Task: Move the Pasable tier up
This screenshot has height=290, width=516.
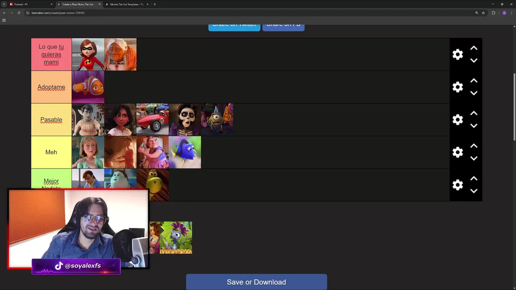Action: click(474, 114)
